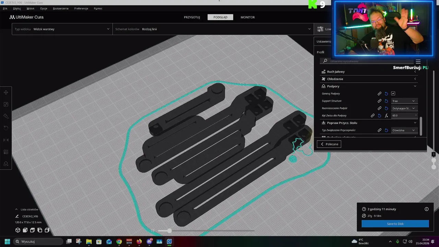
Task: Reset Generuj Podpory setting to default
Action: point(386,94)
